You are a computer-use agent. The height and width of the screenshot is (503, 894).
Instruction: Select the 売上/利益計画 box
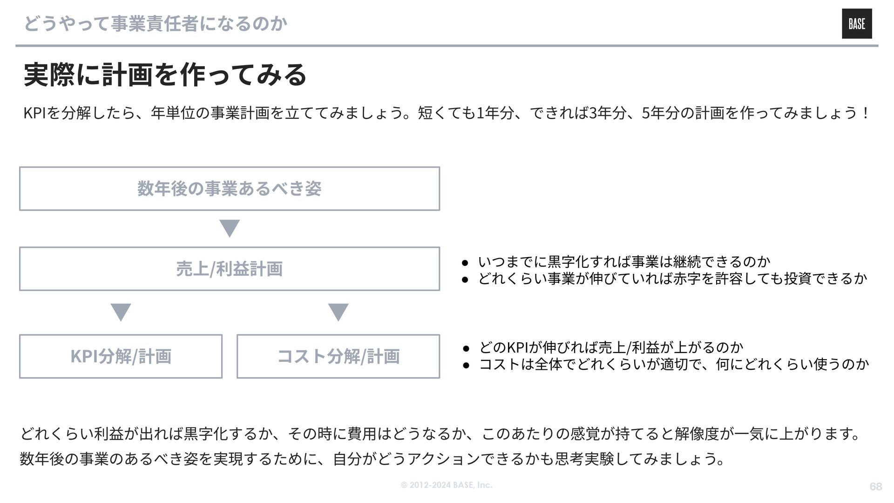(x=230, y=269)
